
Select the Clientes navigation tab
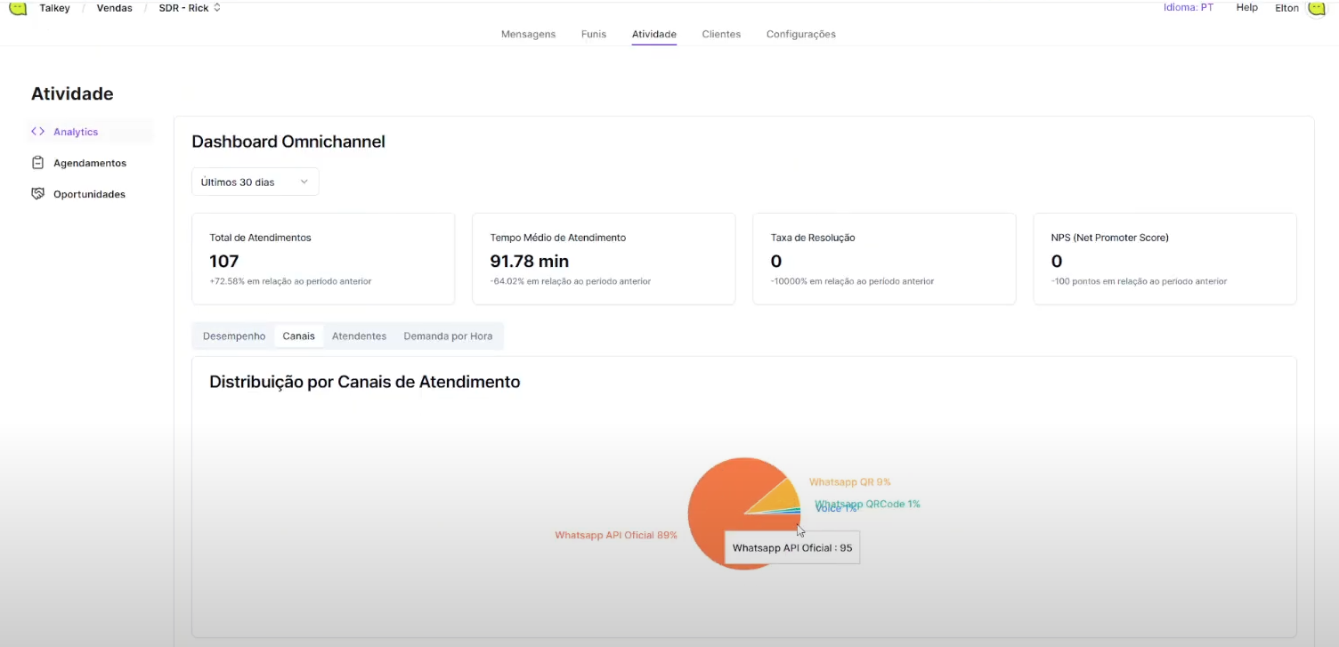[721, 35]
